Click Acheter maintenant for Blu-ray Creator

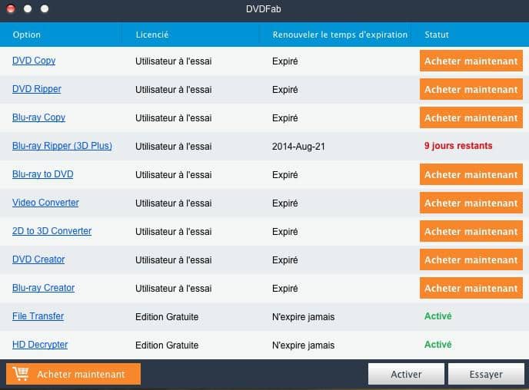tap(471, 288)
